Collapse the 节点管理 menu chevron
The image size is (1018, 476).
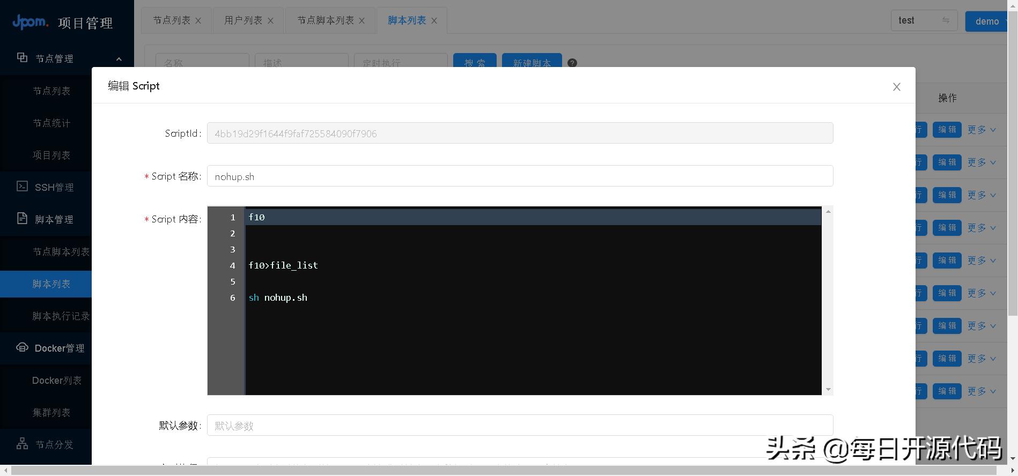coord(119,59)
